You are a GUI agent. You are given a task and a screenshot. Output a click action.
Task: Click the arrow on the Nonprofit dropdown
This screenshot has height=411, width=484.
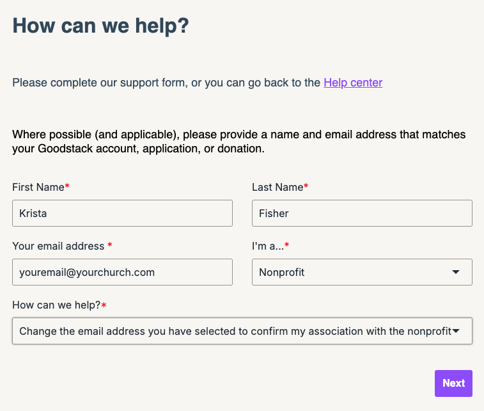coord(456,272)
